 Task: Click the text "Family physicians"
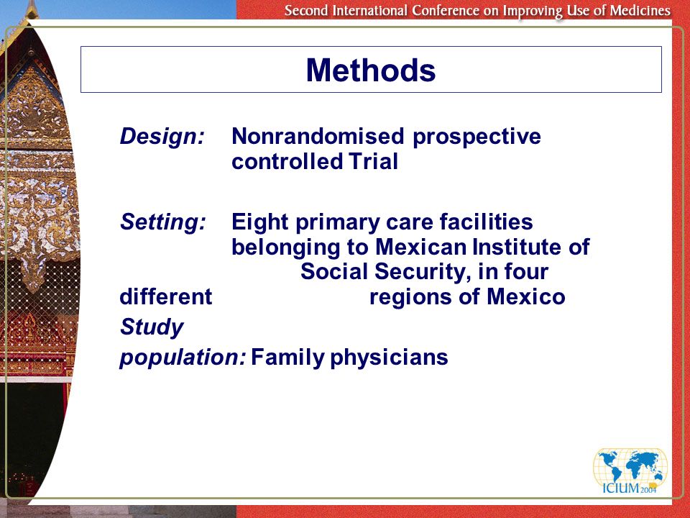click(349, 358)
